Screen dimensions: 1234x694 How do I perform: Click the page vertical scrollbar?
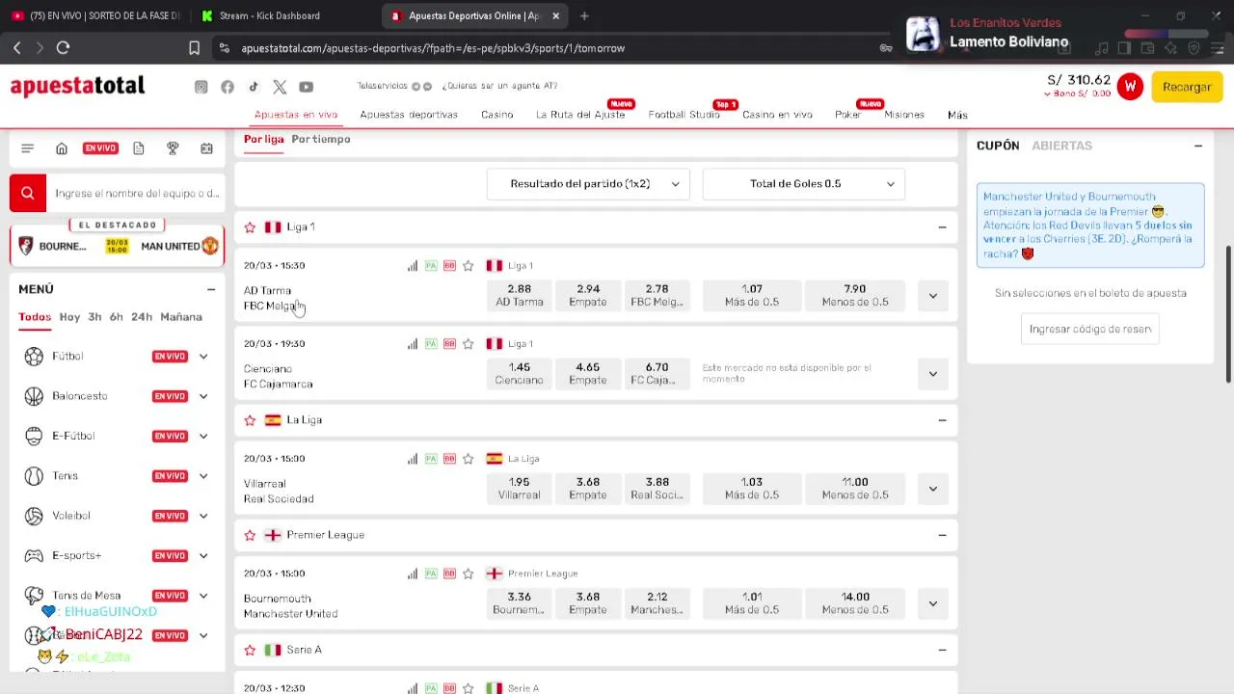pyautogui.click(x=1228, y=313)
